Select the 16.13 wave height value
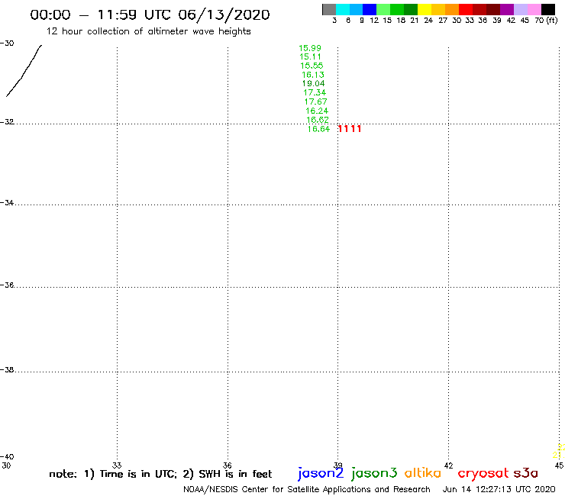This screenshot has height=496, width=565. point(313,75)
